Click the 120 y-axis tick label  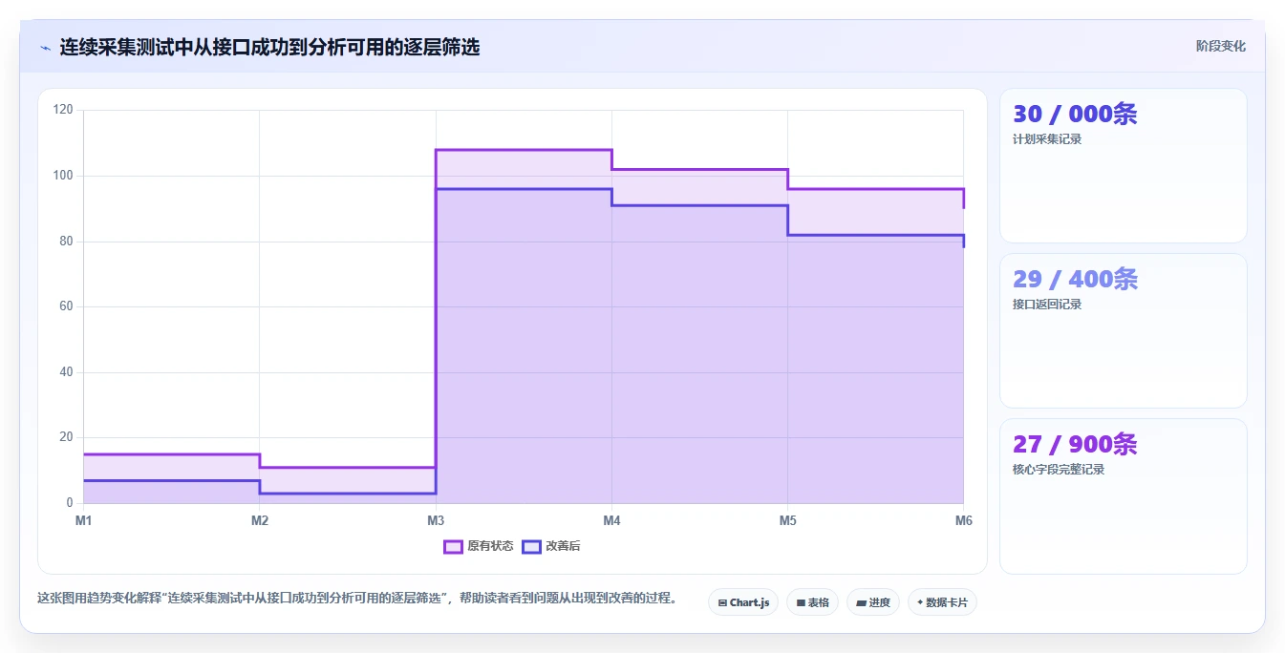pos(64,111)
